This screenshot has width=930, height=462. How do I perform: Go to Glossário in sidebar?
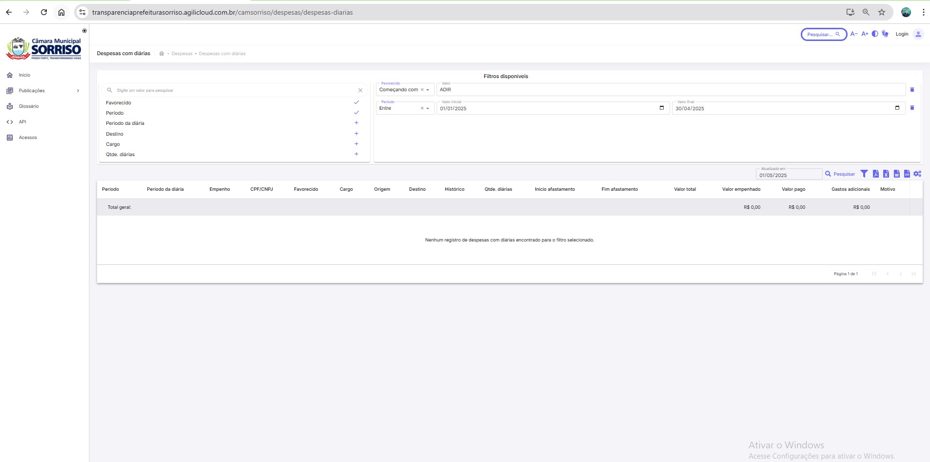coord(28,106)
